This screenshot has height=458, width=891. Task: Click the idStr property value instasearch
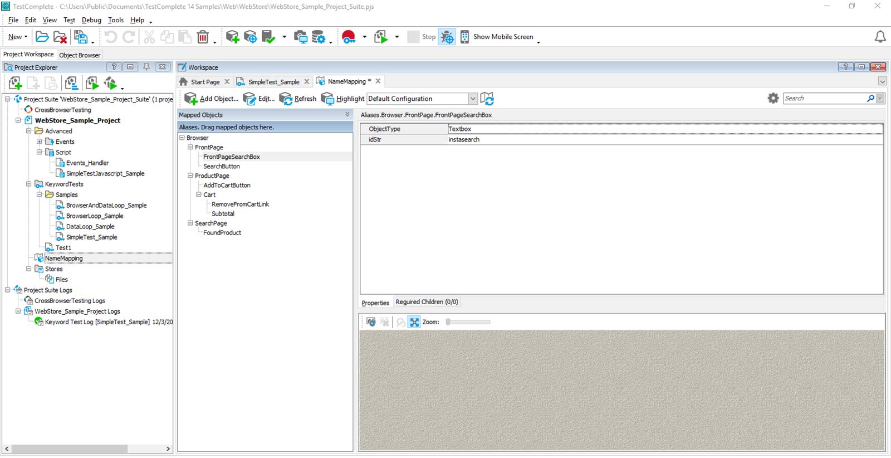coord(464,139)
